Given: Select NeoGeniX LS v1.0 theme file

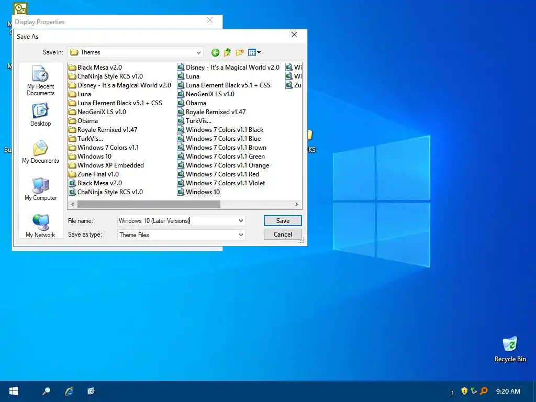Looking at the screenshot, I should pyautogui.click(x=206, y=94).
